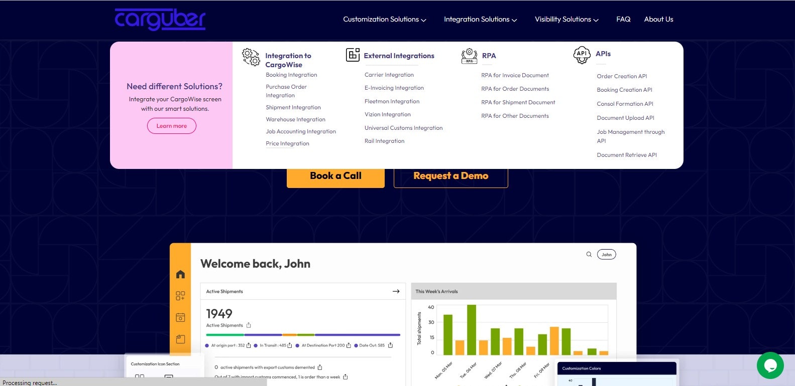Click the dashboard search magnifier icon
This screenshot has width=795, height=386.
(x=589, y=255)
